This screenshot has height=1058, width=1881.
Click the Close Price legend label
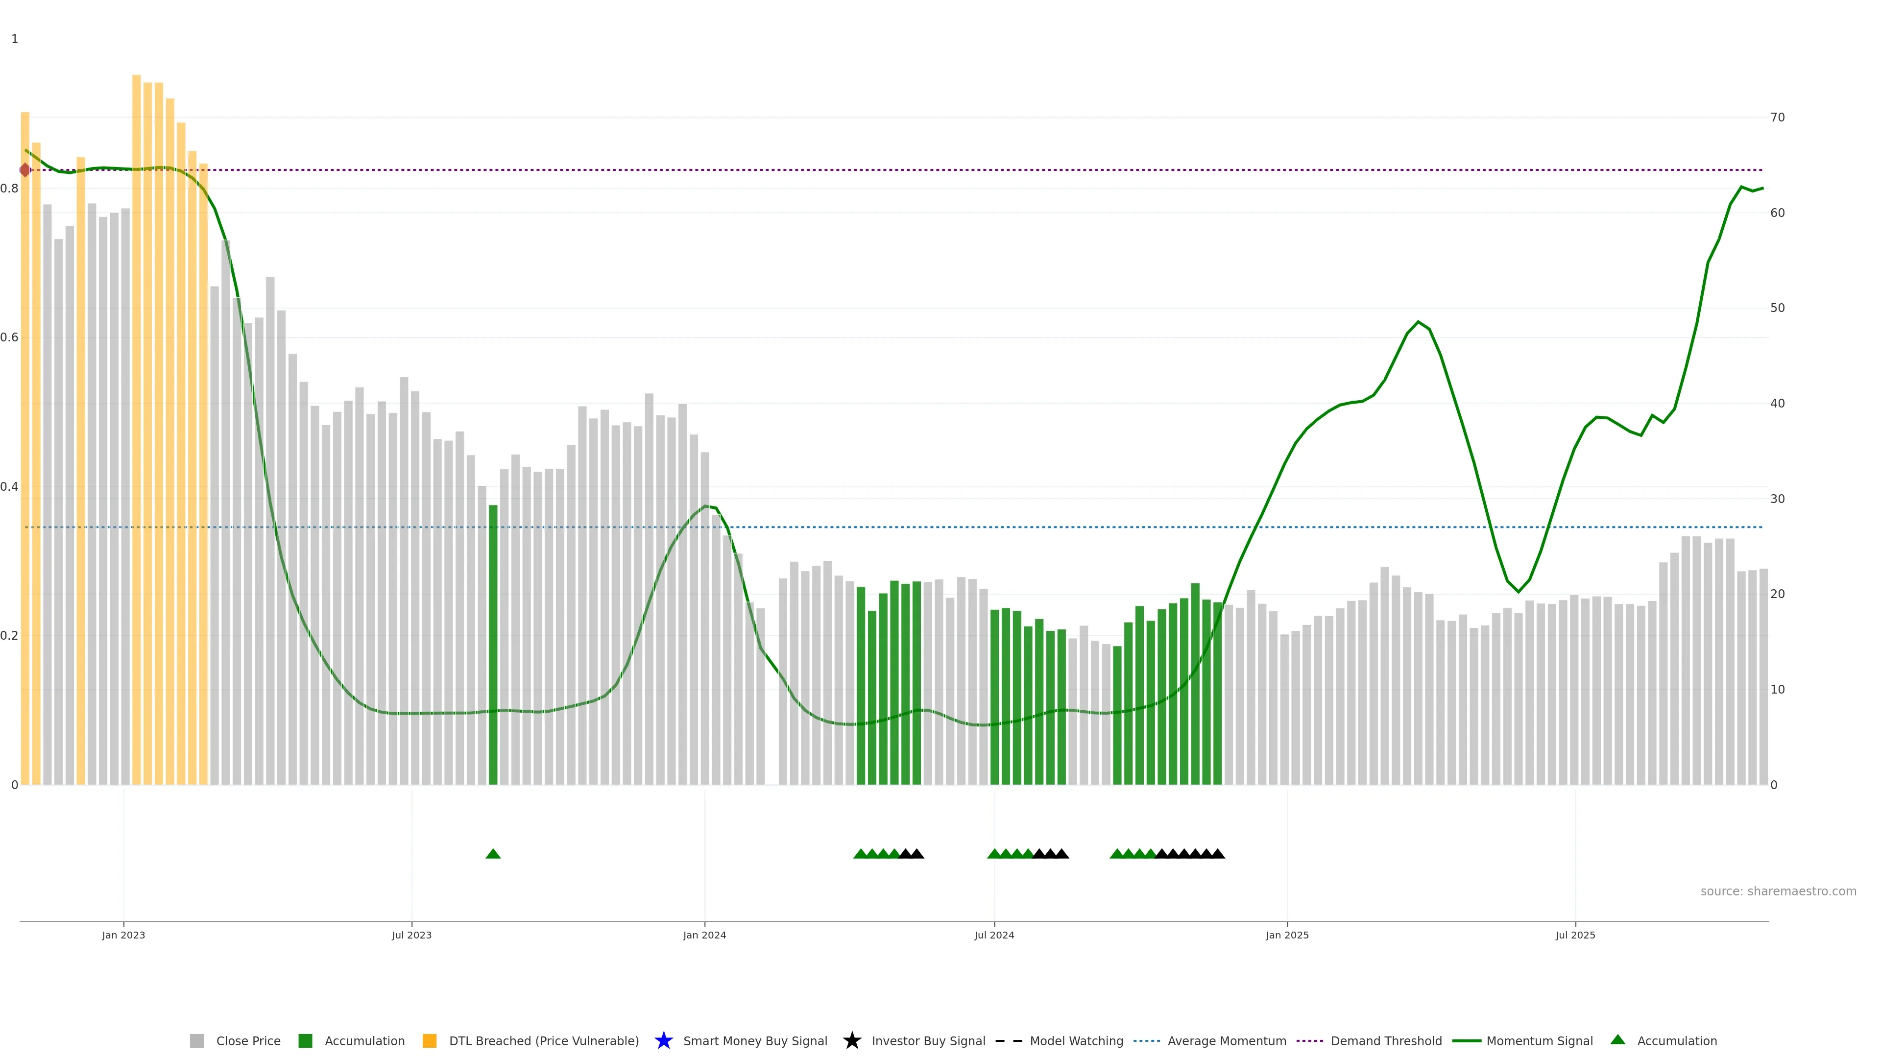pyautogui.click(x=248, y=1041)
